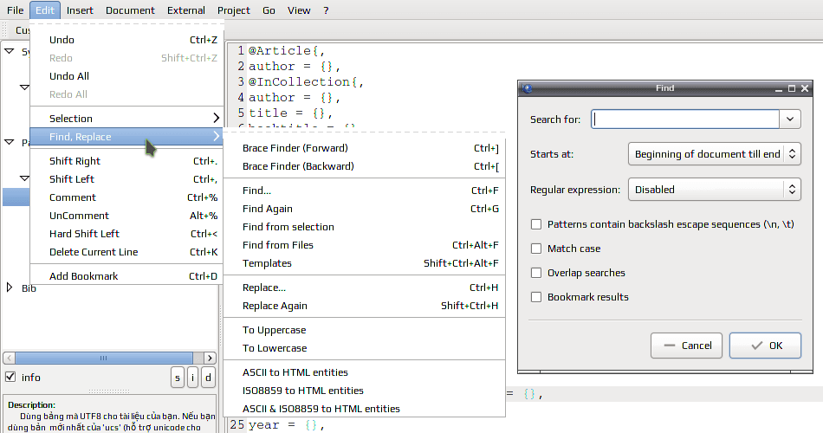Click sidebar horizontal scrollbar thumb

click(103, 358)
